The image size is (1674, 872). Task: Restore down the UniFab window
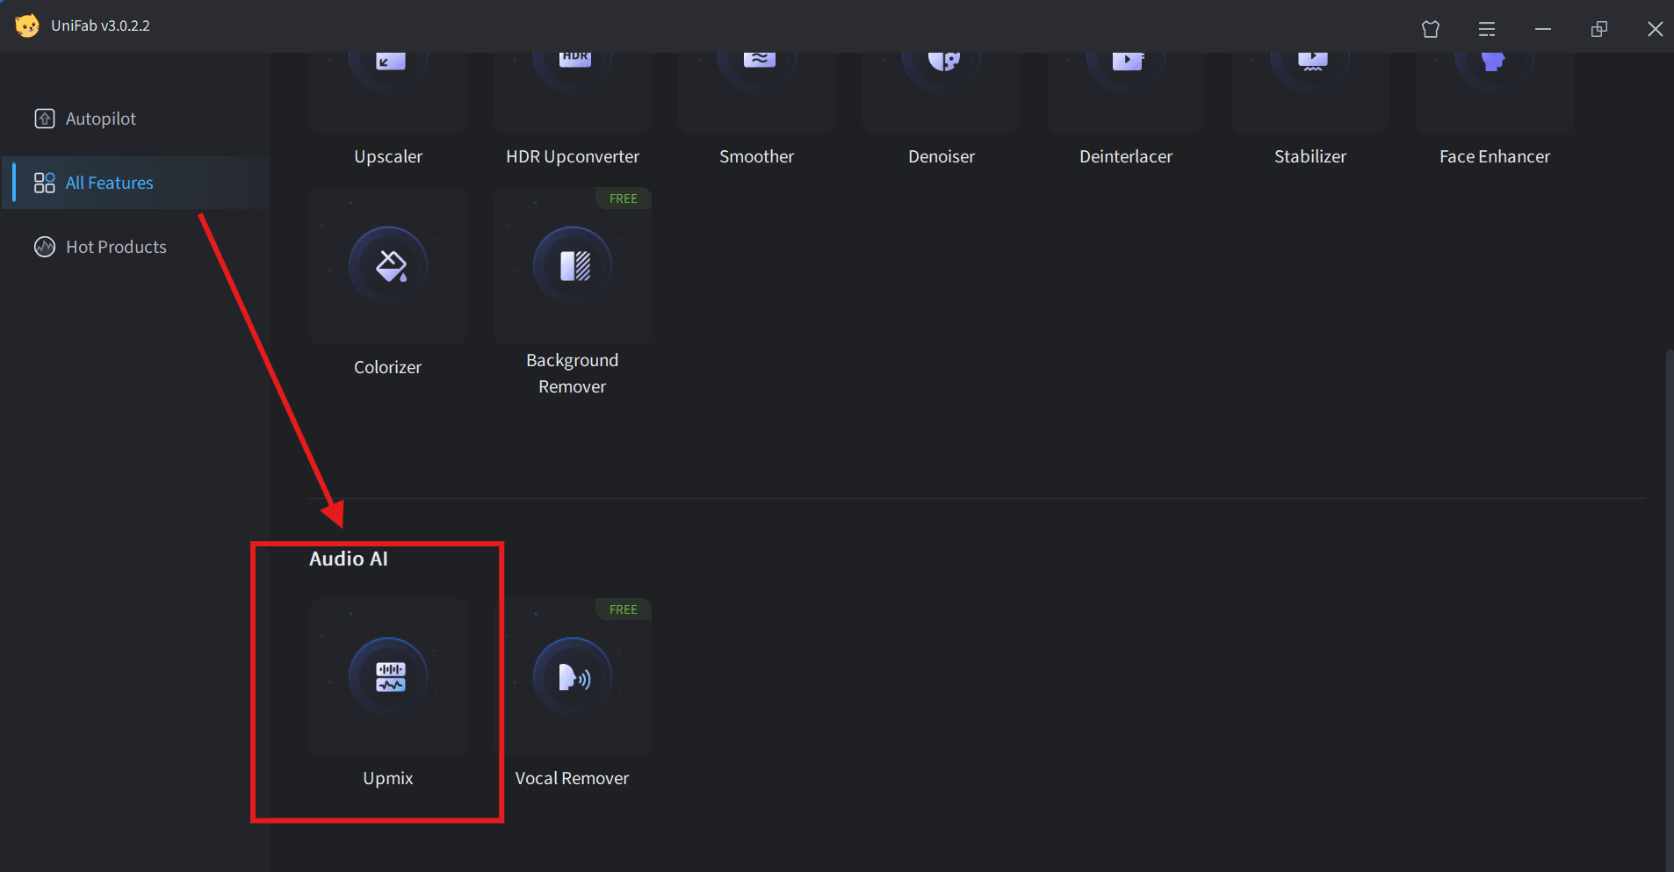click(1599, 29)
